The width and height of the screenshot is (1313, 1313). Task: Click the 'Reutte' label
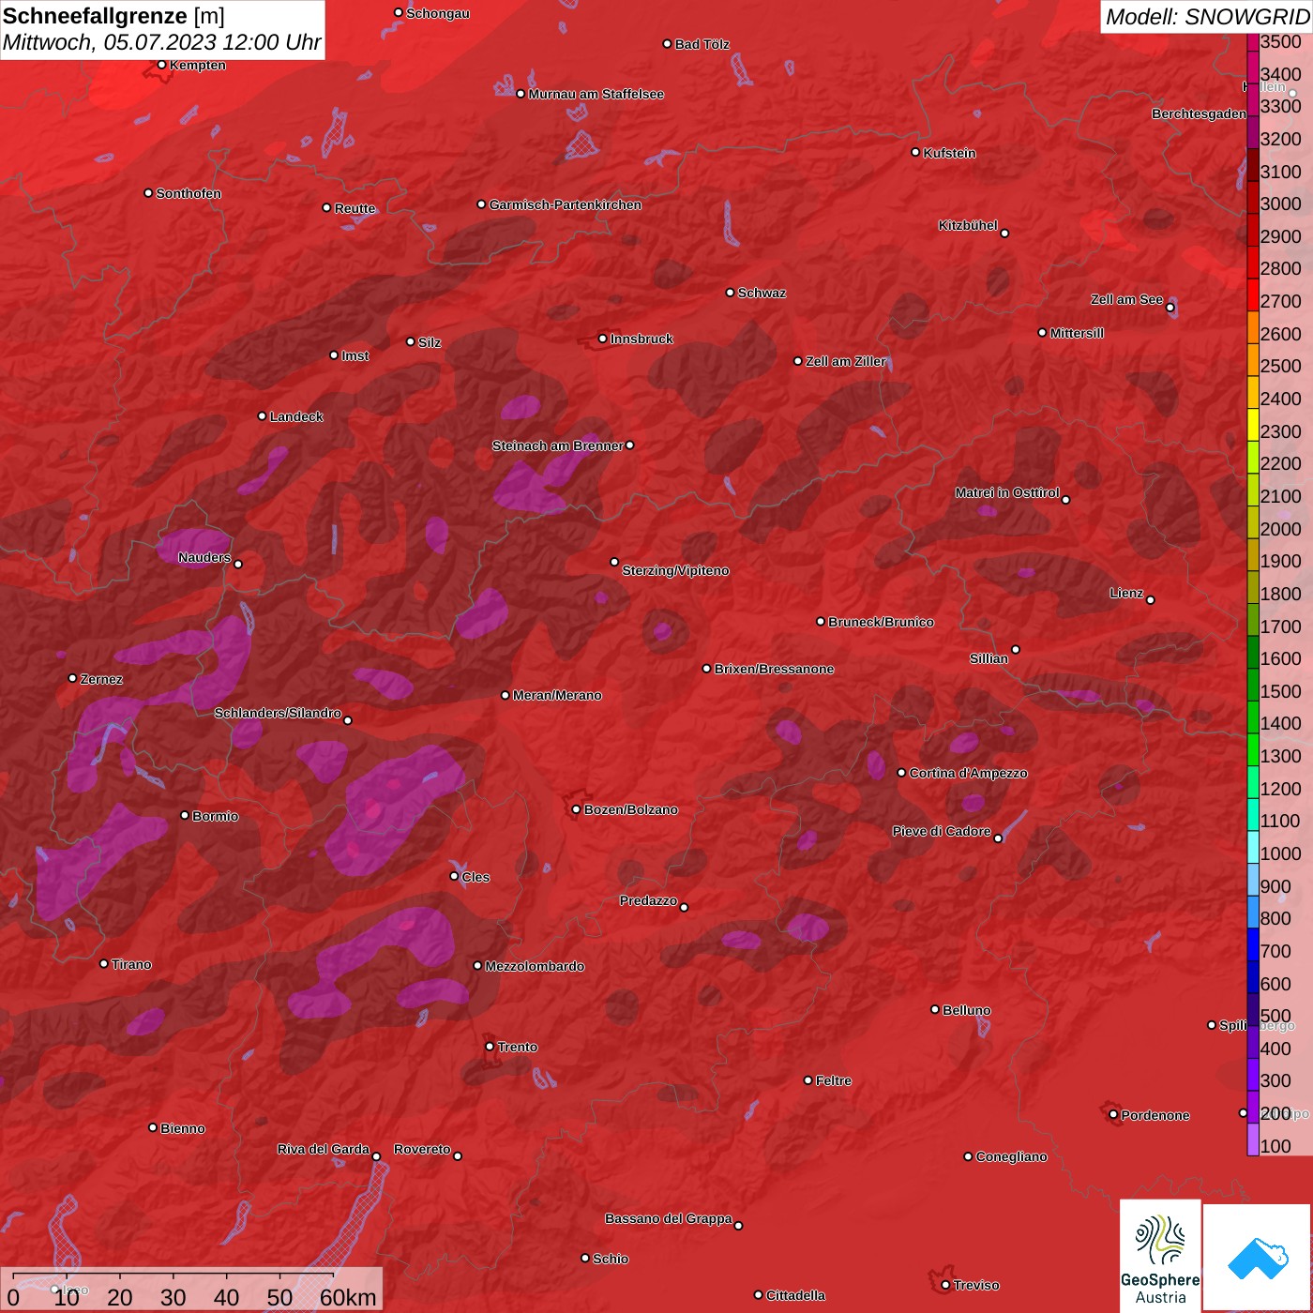(x=355, y=208)
